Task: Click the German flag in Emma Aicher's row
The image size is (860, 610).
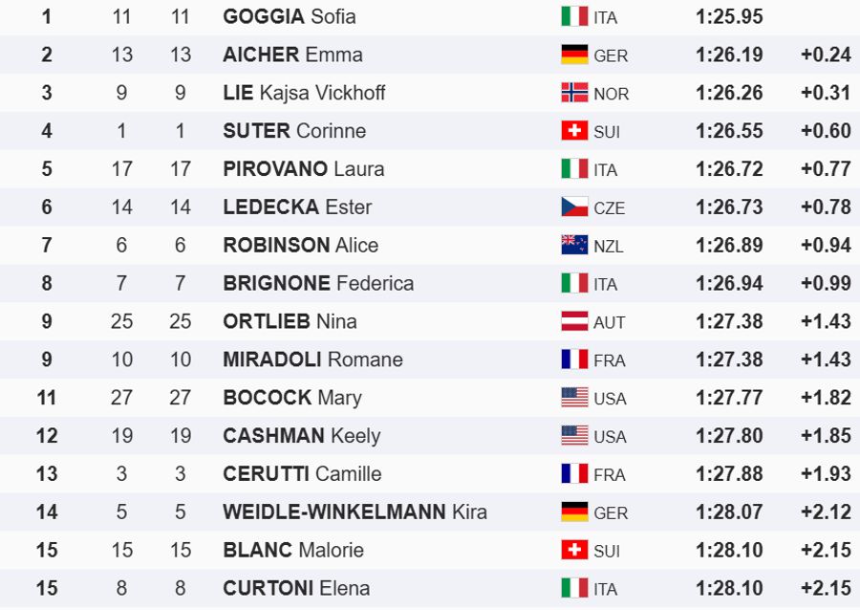Action: pos(574,54)
